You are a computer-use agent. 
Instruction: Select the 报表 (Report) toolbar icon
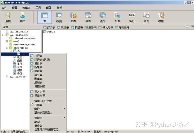117,17
